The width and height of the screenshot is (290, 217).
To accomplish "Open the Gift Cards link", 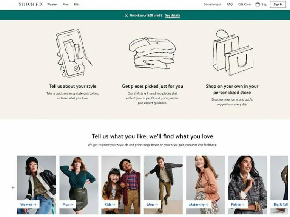I will click(245, 4).
